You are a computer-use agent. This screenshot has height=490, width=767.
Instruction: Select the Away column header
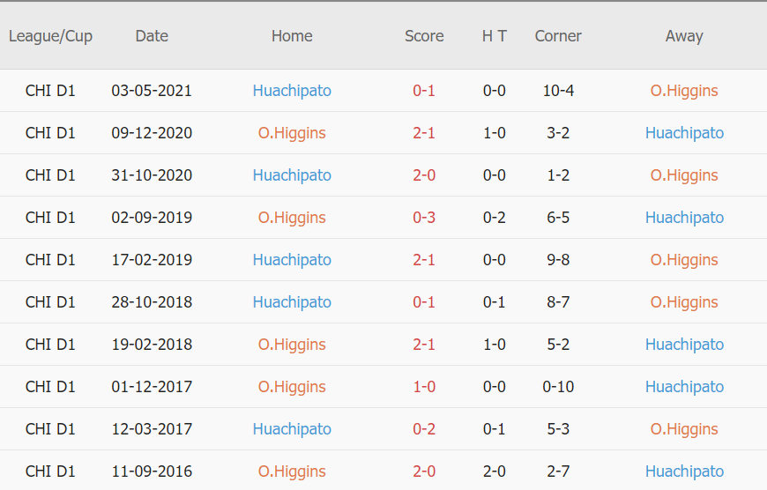coord(684,36)
